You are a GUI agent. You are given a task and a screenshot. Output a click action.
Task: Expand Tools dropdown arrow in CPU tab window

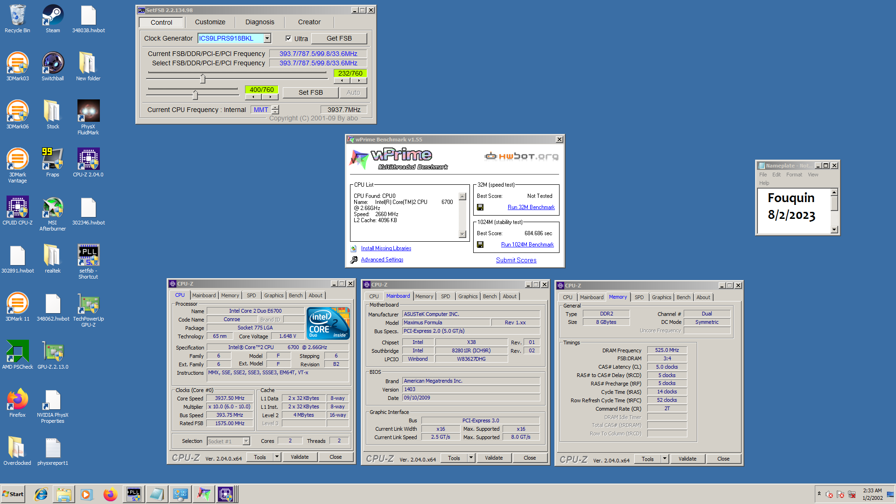[x=277, y=457]
